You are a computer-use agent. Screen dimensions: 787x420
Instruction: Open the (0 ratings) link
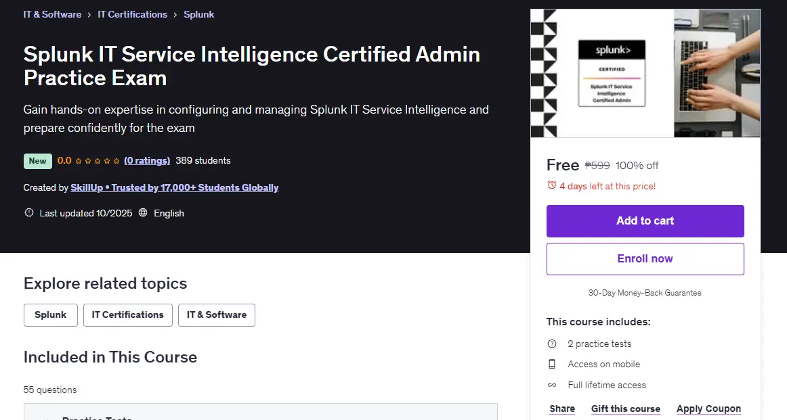[147, 160]
